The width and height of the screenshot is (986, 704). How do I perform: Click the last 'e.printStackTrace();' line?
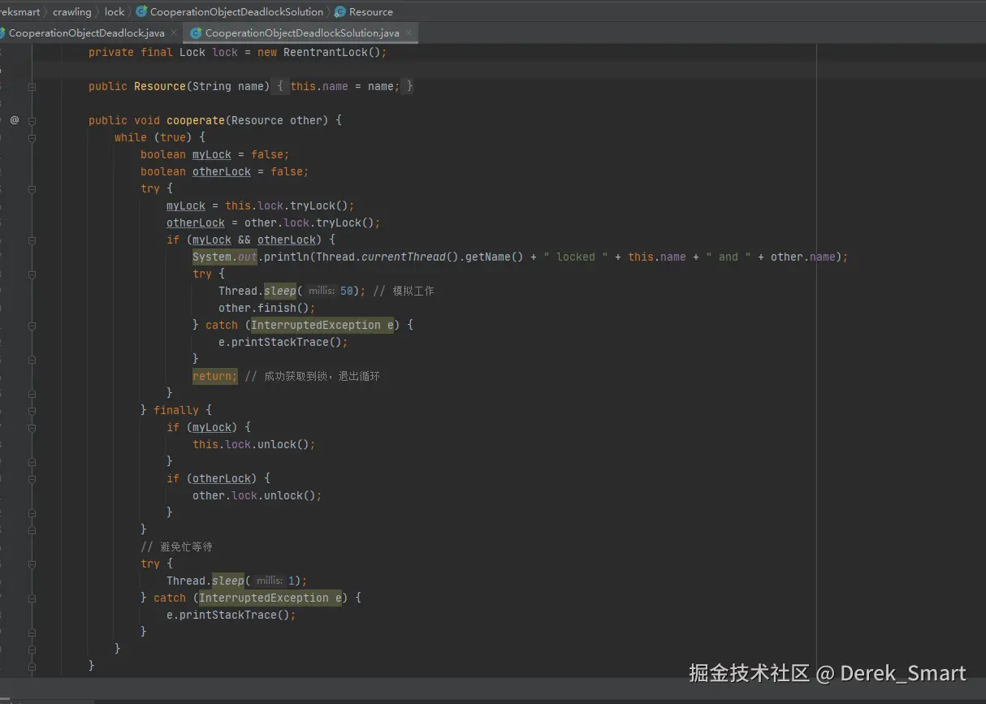click(x=231, y=615)
